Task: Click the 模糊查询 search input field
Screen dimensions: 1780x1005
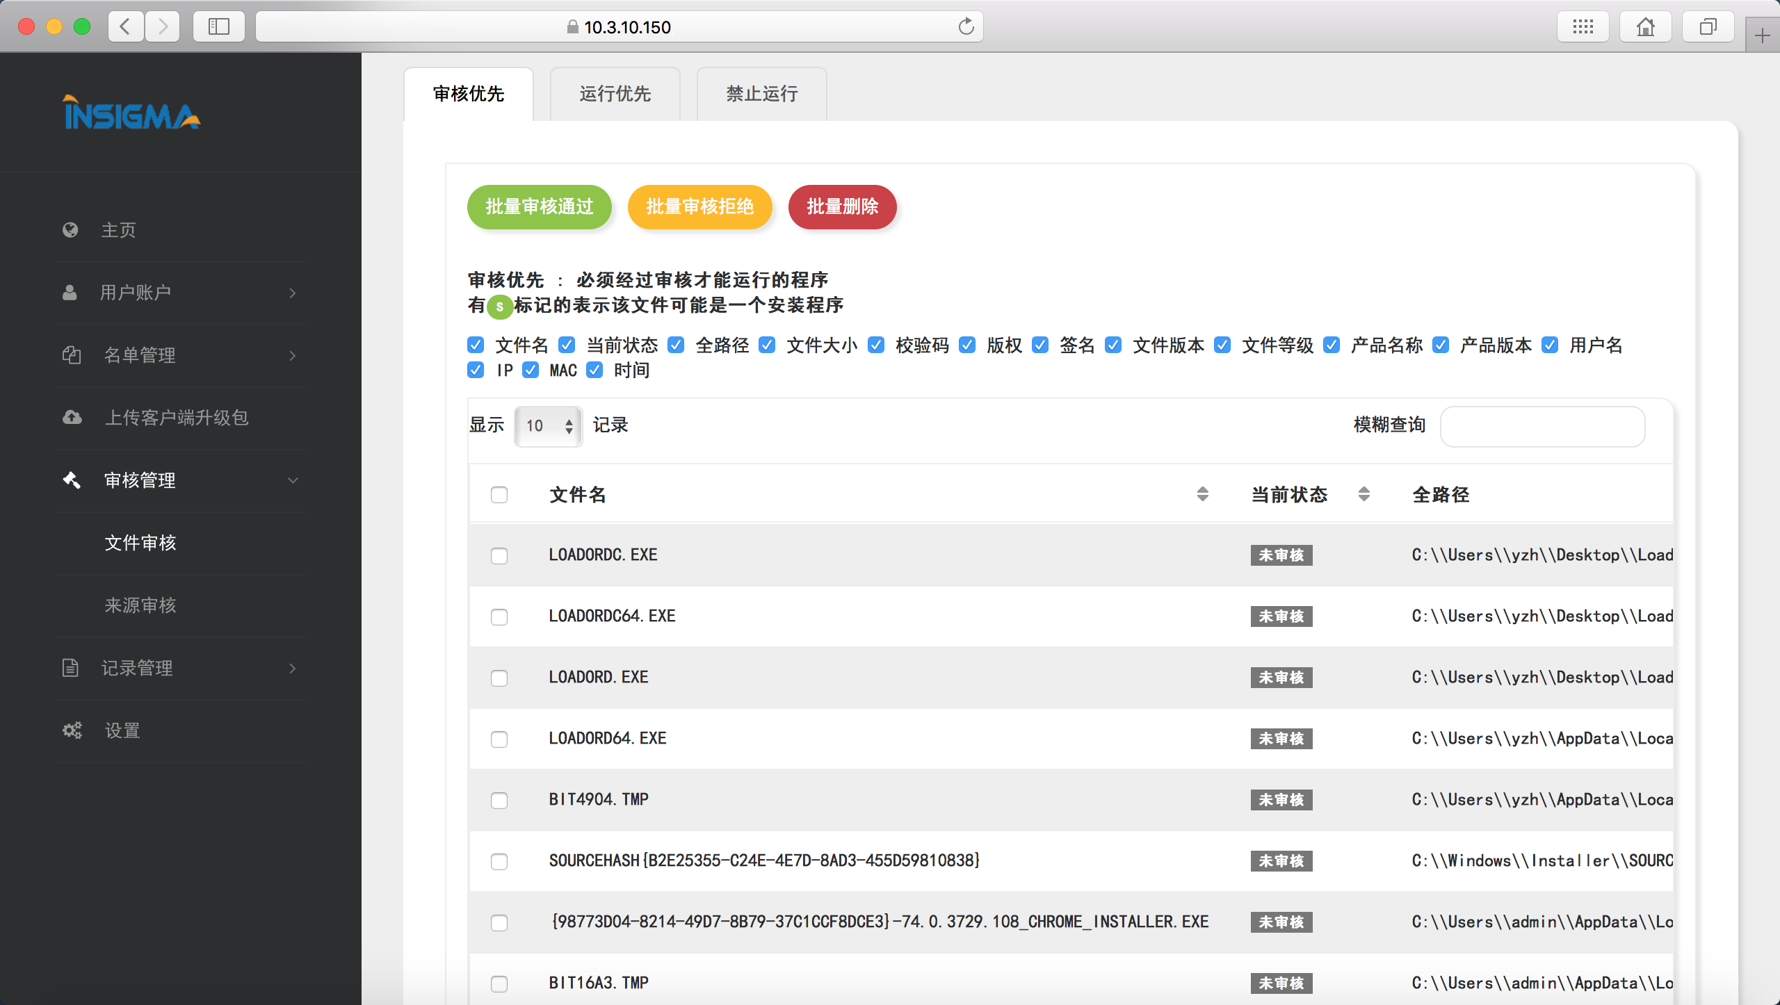Action: point(1542,426)
